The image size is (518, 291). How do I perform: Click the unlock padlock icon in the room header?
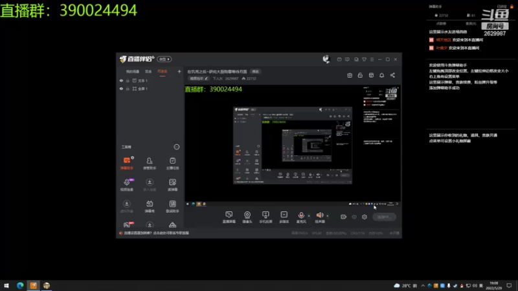coord(360,75)
